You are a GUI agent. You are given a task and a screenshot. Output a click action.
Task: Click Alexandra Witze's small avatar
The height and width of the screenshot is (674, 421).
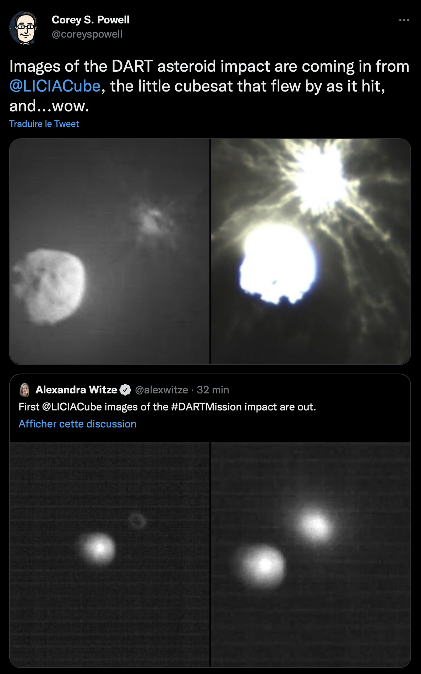[x=24, y=390]
